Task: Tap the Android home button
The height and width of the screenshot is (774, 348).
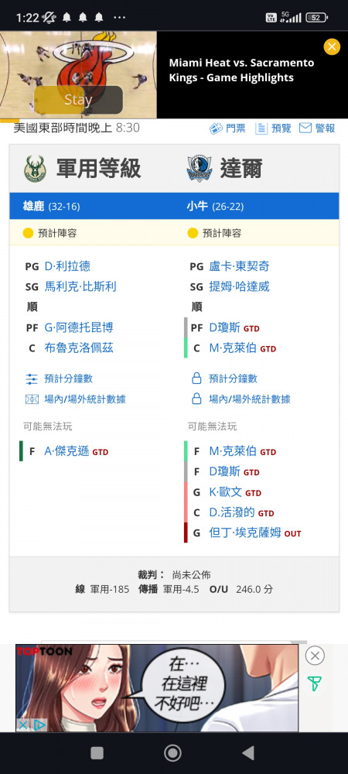Action: (172, 753)
